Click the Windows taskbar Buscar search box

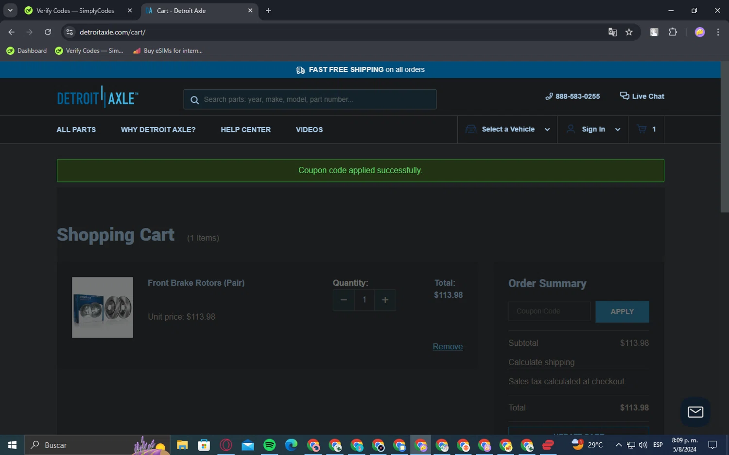pos(97,445)
